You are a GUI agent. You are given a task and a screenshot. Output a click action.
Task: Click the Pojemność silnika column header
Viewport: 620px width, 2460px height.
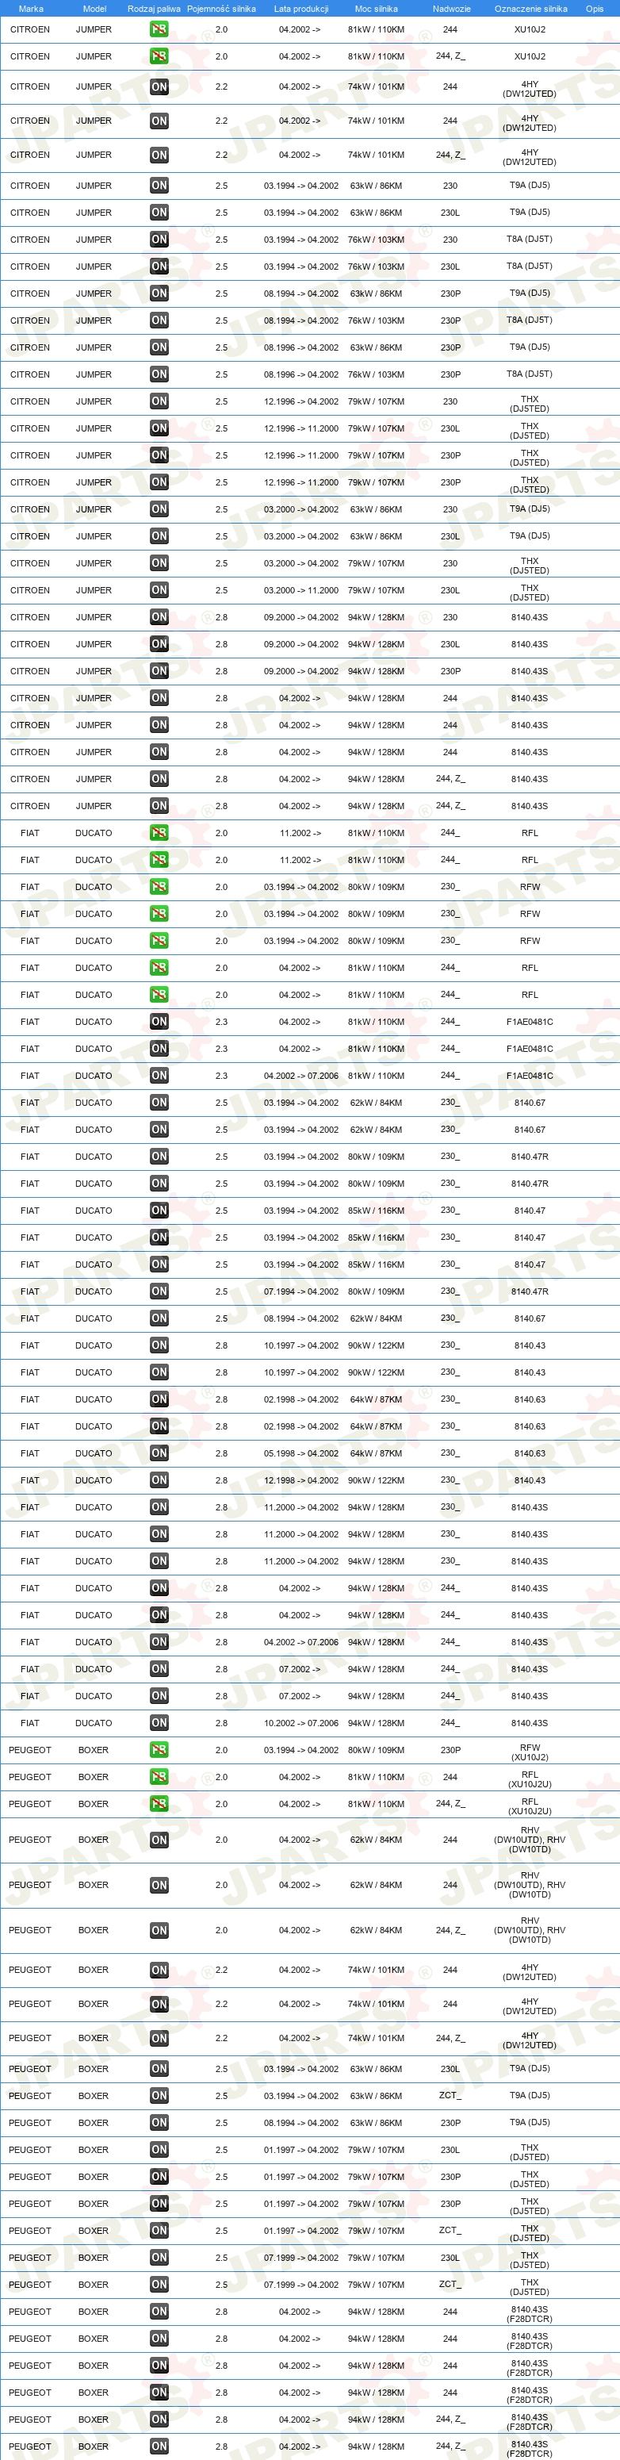click(x=221, y=9)
